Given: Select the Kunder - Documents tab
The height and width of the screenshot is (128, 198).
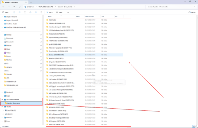Looking at the screenshot, I should coord(13,2).
